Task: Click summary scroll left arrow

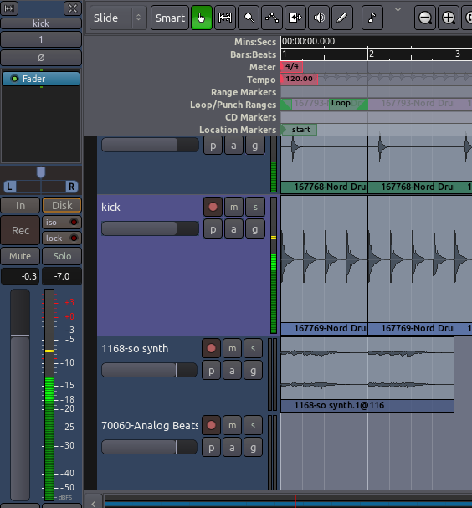Action: pos(93,503)
